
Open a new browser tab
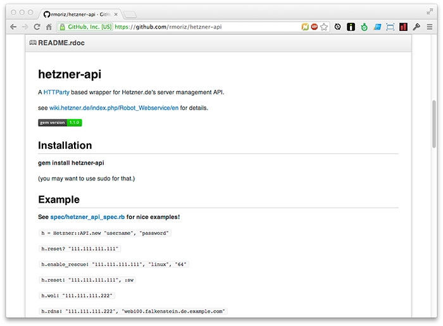pyautogui.click(x=130, y=15)
